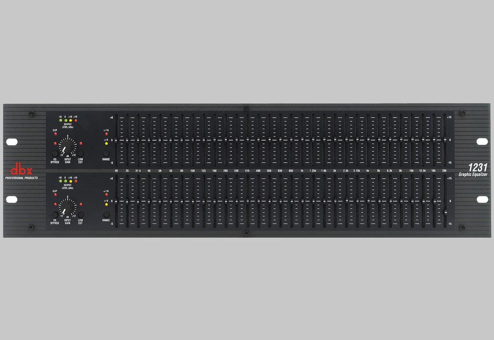Click the top channel +18 output level LED
Viewport: 494px width, 340px height.
(x=76, y=120)
